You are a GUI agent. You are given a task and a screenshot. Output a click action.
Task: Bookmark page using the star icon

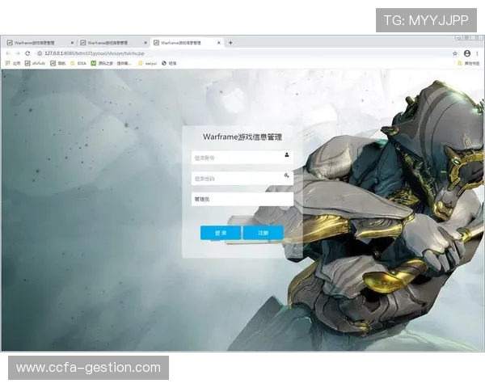coord(455,53)
